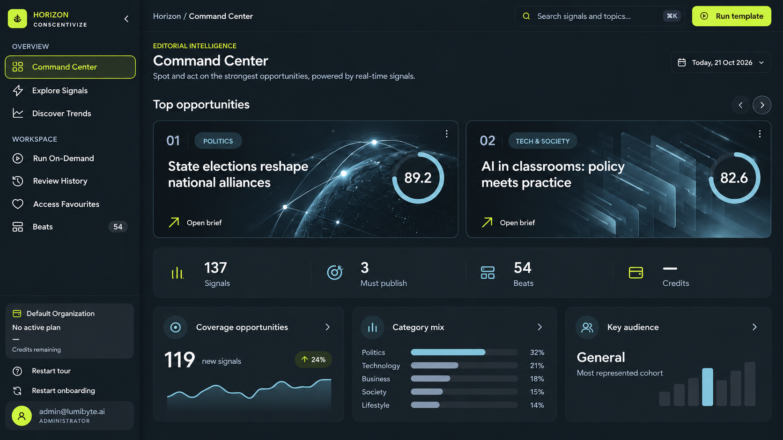Click the Must publish target icon

tap(335, 272)
